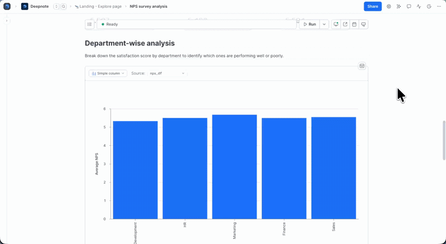Screen dimensions: 446x244
Task: Click the Deepnote workspace name
Action: [x=40, y=6]
